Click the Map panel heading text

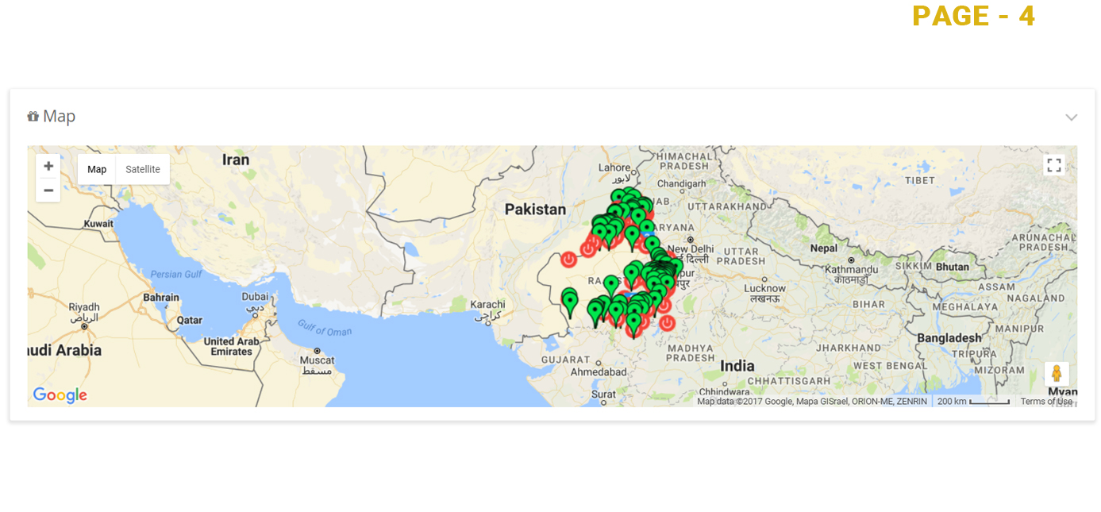click(60, 117)
